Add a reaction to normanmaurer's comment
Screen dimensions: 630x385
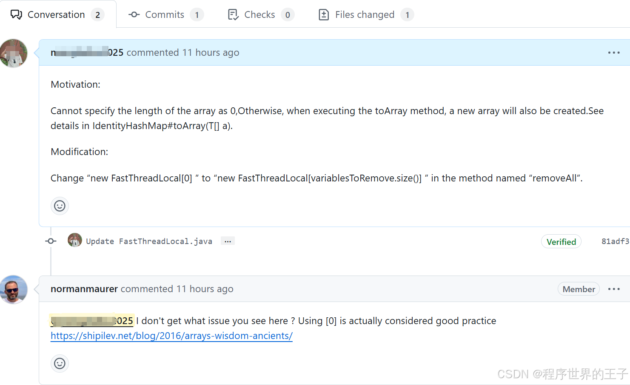click(x=60, y=363)
